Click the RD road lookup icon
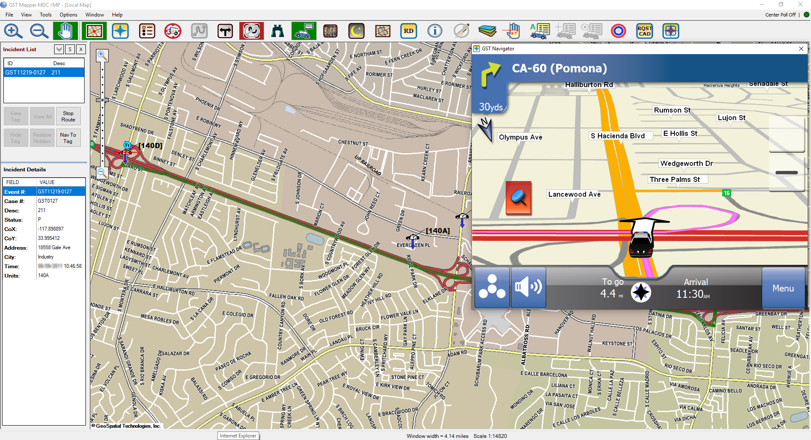 [408, 30]
